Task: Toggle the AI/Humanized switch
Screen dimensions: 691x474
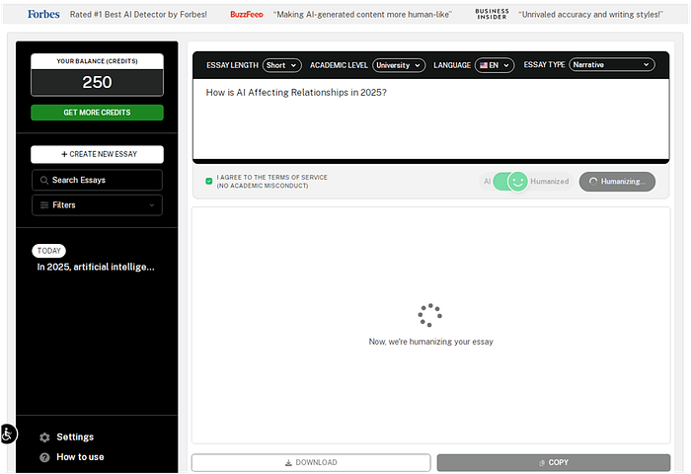Action: click(x=510, y=182)
